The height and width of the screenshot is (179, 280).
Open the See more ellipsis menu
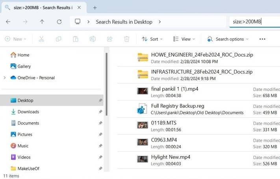(262, 39)
